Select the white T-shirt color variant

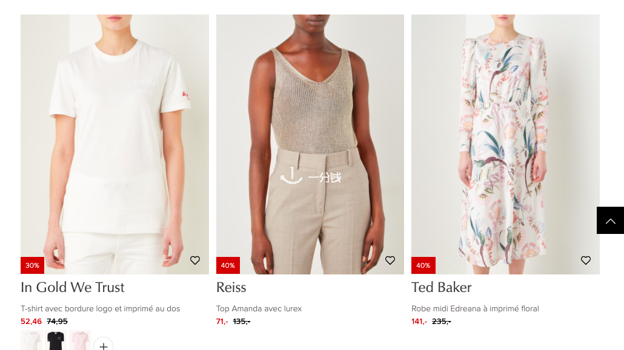32,340
